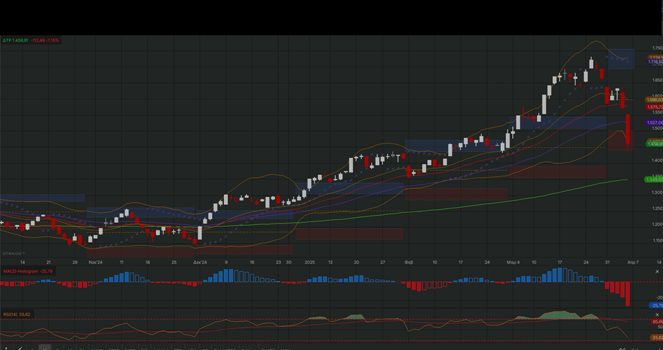Click the Μαρ 4 date axis label

(x=514, y=262)
